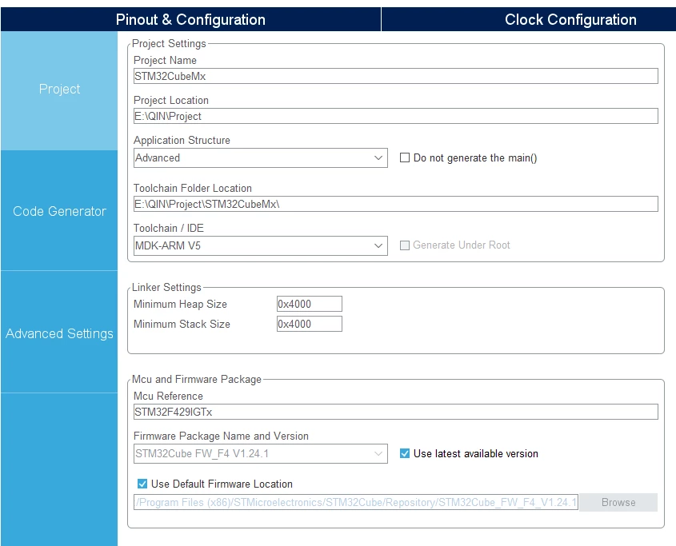Viewport: 676px width, 546px height.
Task: Open the Advanced Settings section
Action: 59,333
